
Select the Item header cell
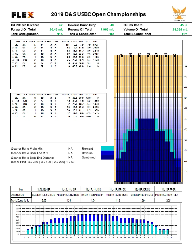coord(21,189)
